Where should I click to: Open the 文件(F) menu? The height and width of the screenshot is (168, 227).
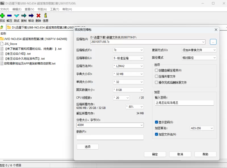point(5,9)
